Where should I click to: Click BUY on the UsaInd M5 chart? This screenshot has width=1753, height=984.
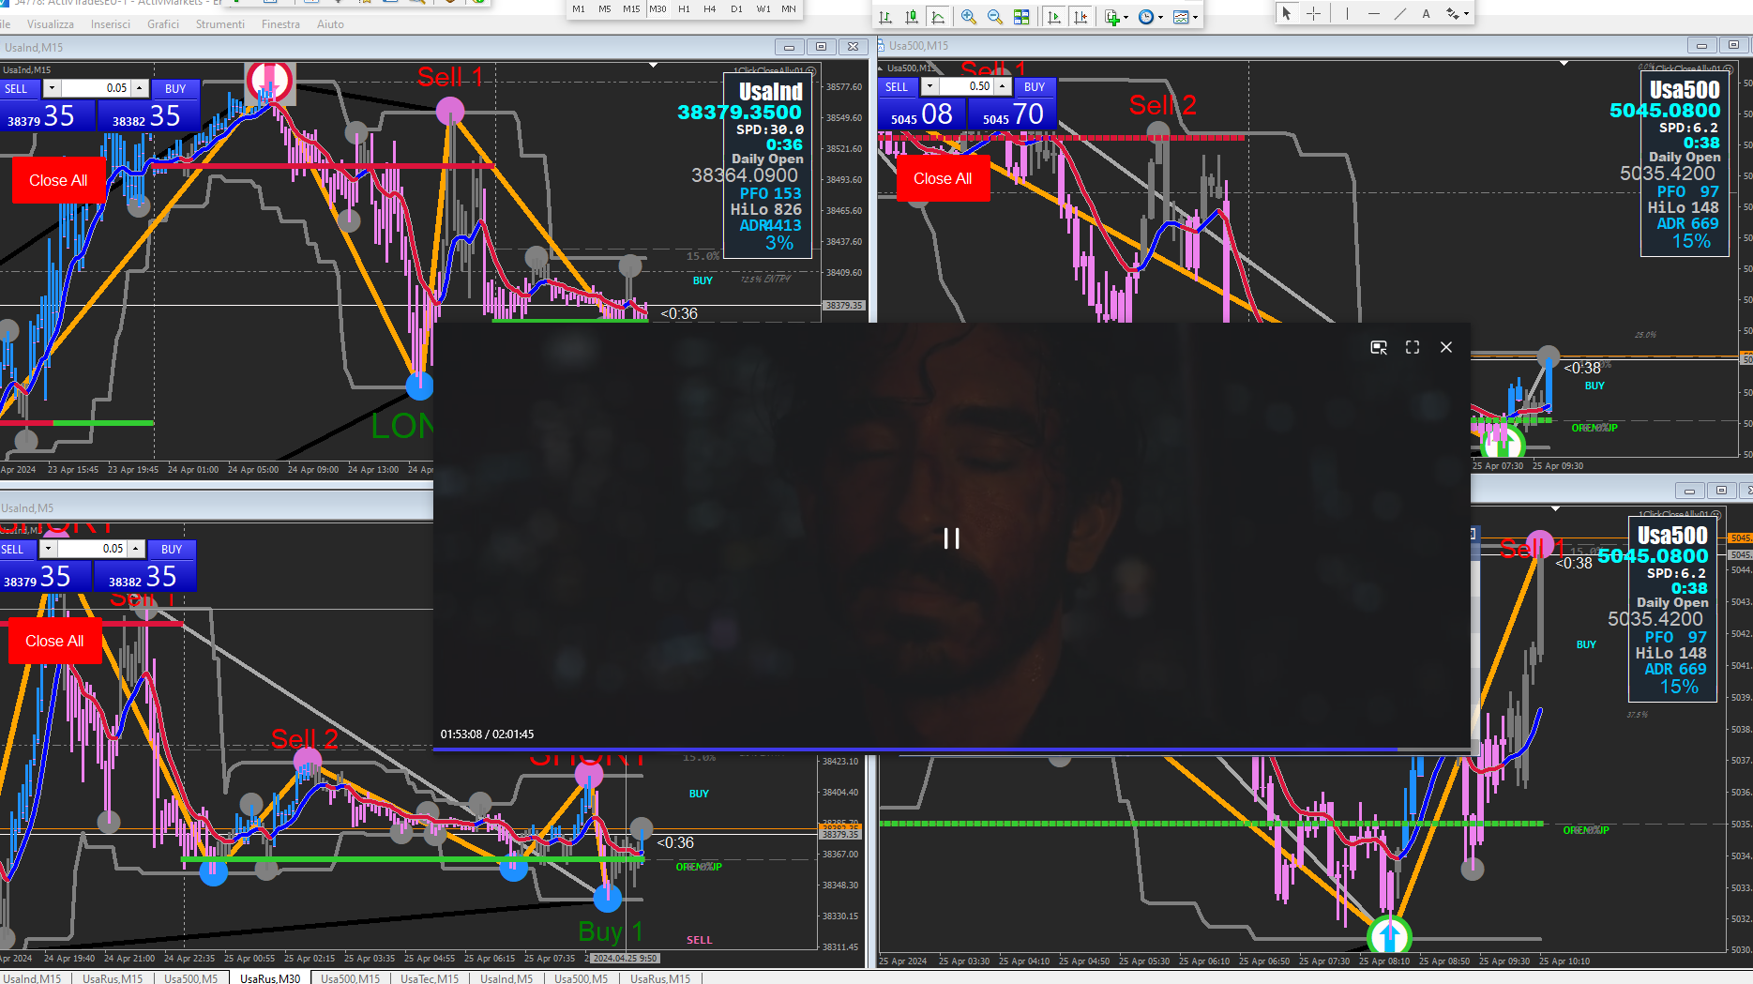coord(172,550)
